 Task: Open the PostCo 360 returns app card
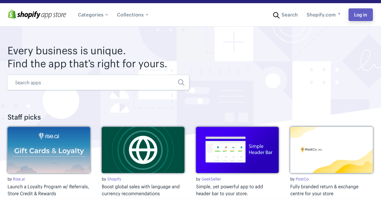[331, 150]
